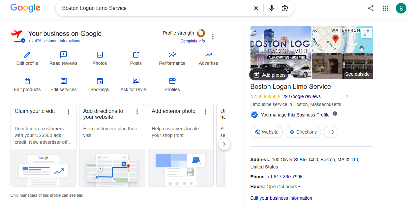Click the Website button
This screenshot has width=411, height=204.
tap(267, 132)
